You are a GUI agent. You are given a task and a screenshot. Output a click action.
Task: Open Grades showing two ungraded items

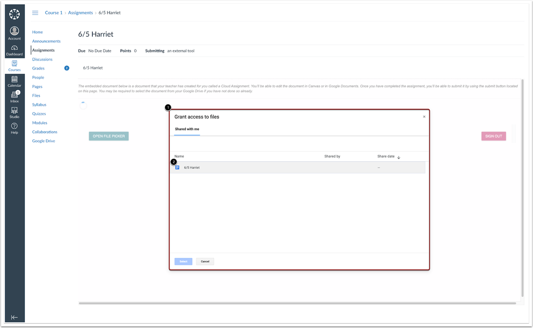38,68
